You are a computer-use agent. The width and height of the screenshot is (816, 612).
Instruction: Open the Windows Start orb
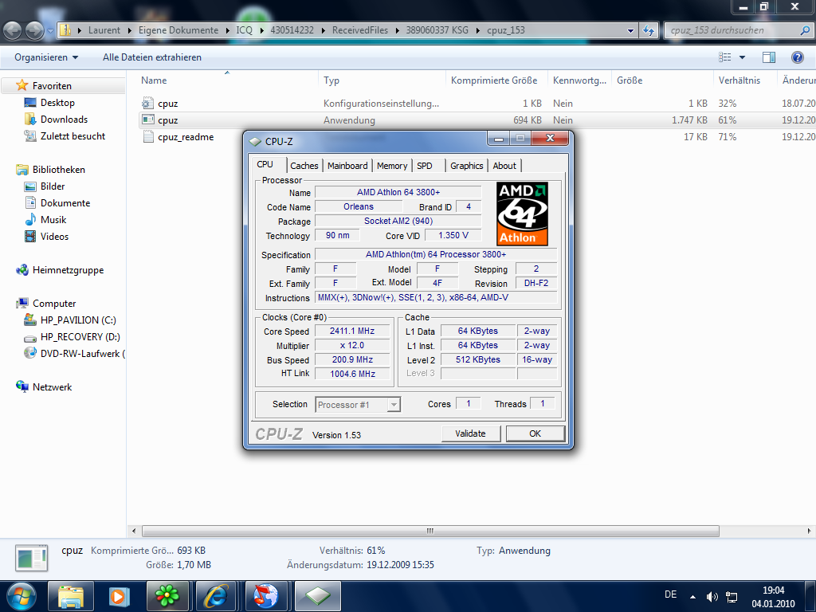click(21, 596)
